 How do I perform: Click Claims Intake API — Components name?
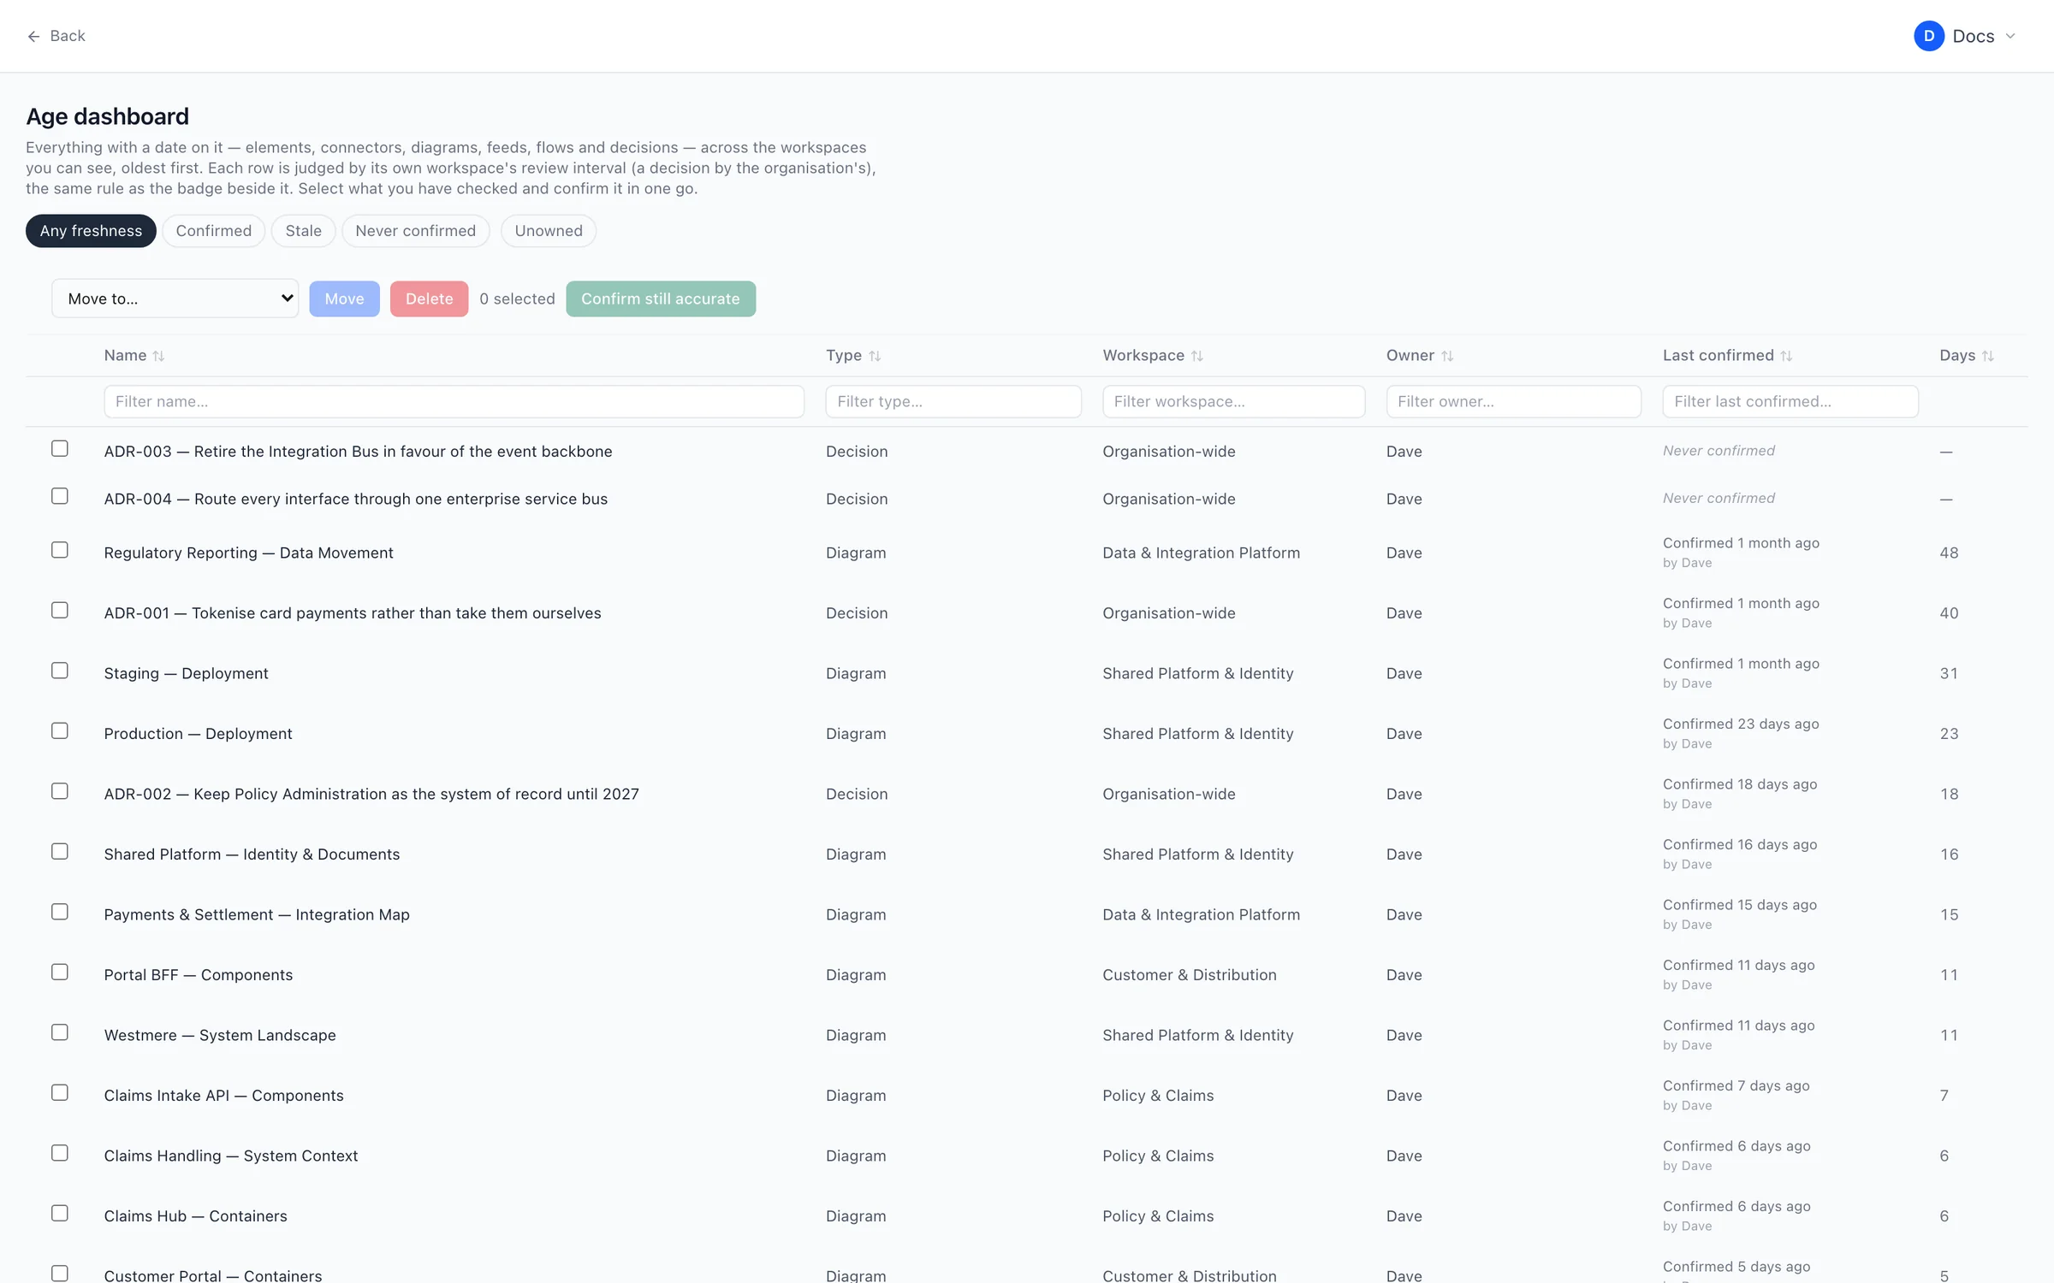tap(223, 1096)
